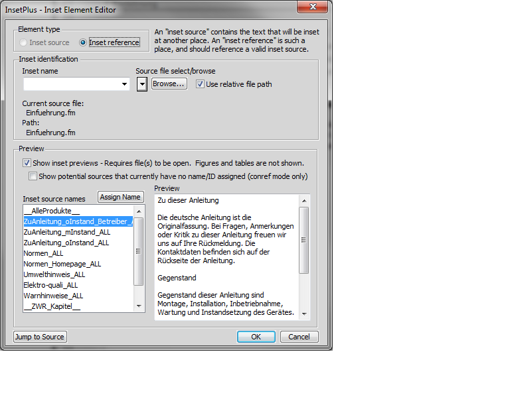510x407 pixels.
Task: Click the 'Zu dieser Anleitung' preview heading
Action: point(188,200)
